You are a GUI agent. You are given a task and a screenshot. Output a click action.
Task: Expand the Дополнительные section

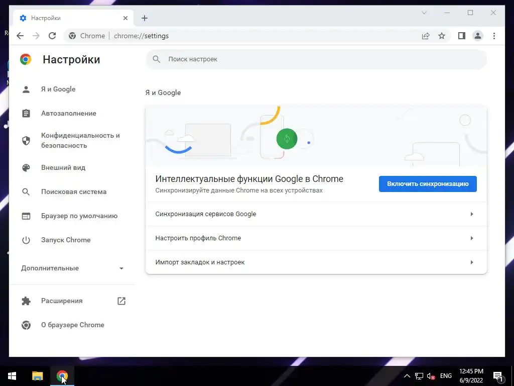pyautogui.click(x=72, y=268)
